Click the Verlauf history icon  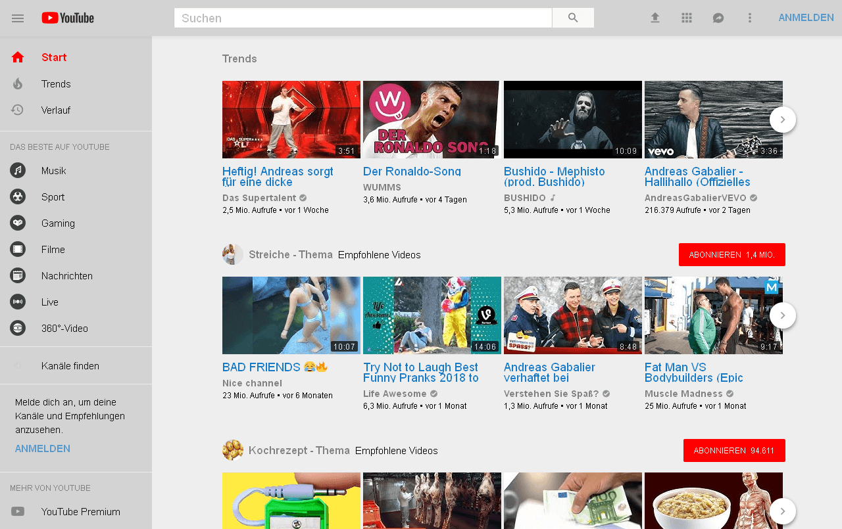tap(18, 110)
